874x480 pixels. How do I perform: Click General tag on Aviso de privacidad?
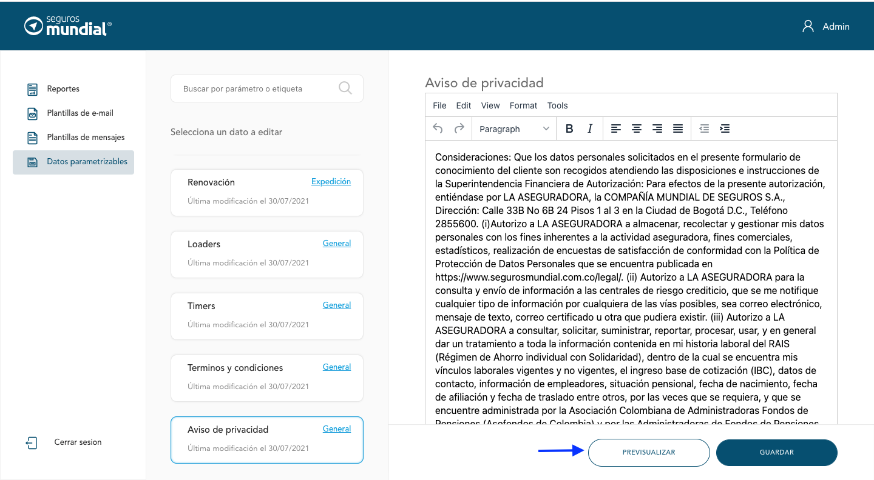337,428
